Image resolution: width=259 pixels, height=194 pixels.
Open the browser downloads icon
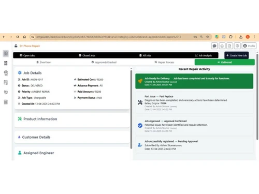point(241,37)
